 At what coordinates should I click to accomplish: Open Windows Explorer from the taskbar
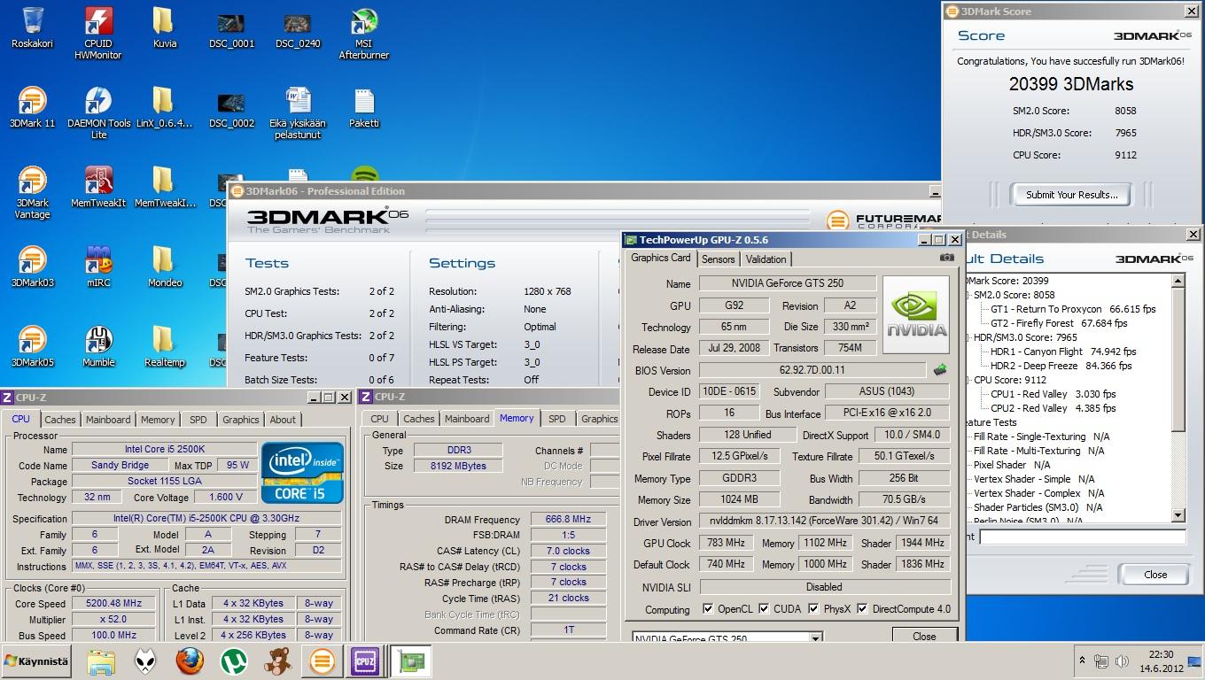(x=101, y=661)
